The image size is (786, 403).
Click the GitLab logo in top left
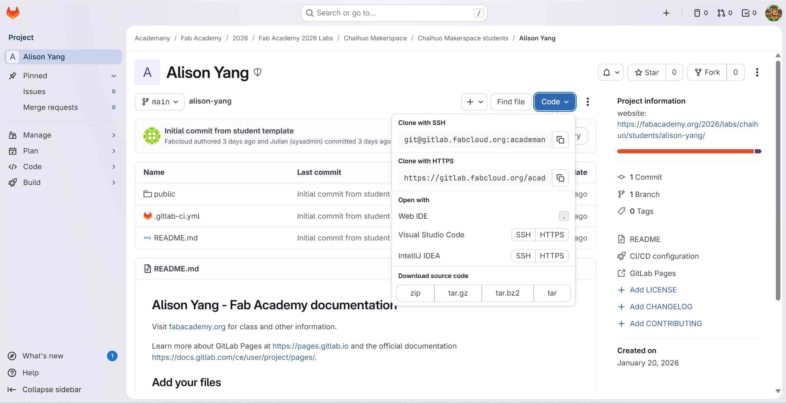[x=13, y=13]
